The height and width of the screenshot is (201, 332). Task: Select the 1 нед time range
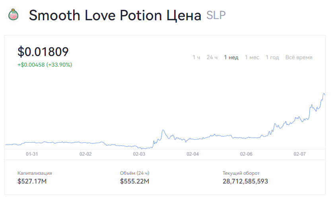click(231, 57)
